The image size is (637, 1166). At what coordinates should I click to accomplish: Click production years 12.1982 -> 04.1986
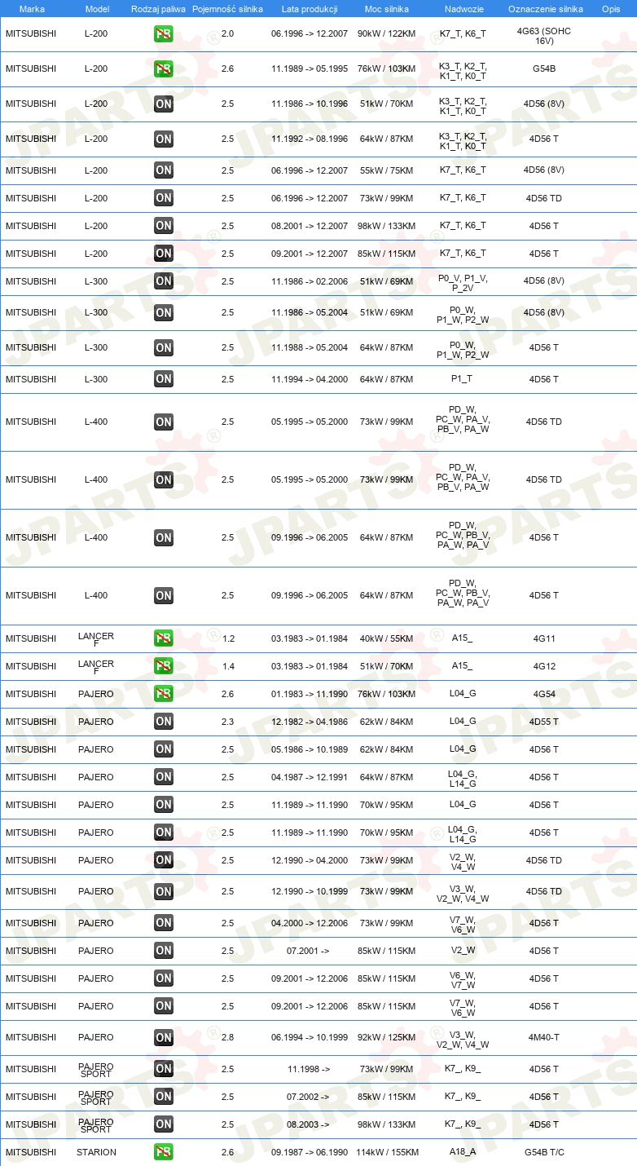pos(310,722)
